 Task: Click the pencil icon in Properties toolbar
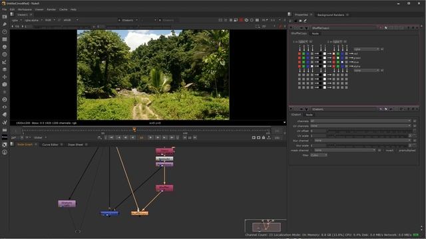305,21
